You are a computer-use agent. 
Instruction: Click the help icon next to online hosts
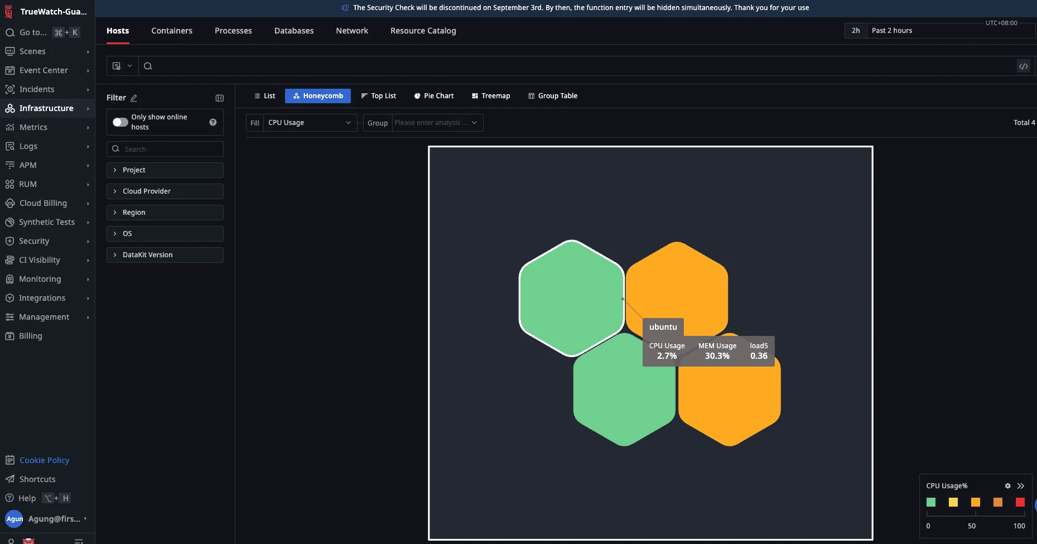213,122
